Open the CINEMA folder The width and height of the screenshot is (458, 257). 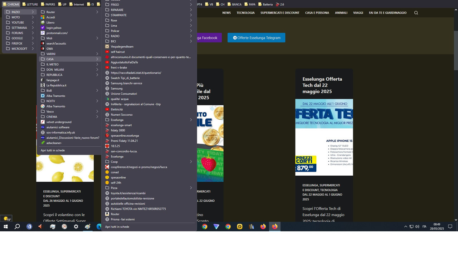point(69,117)
